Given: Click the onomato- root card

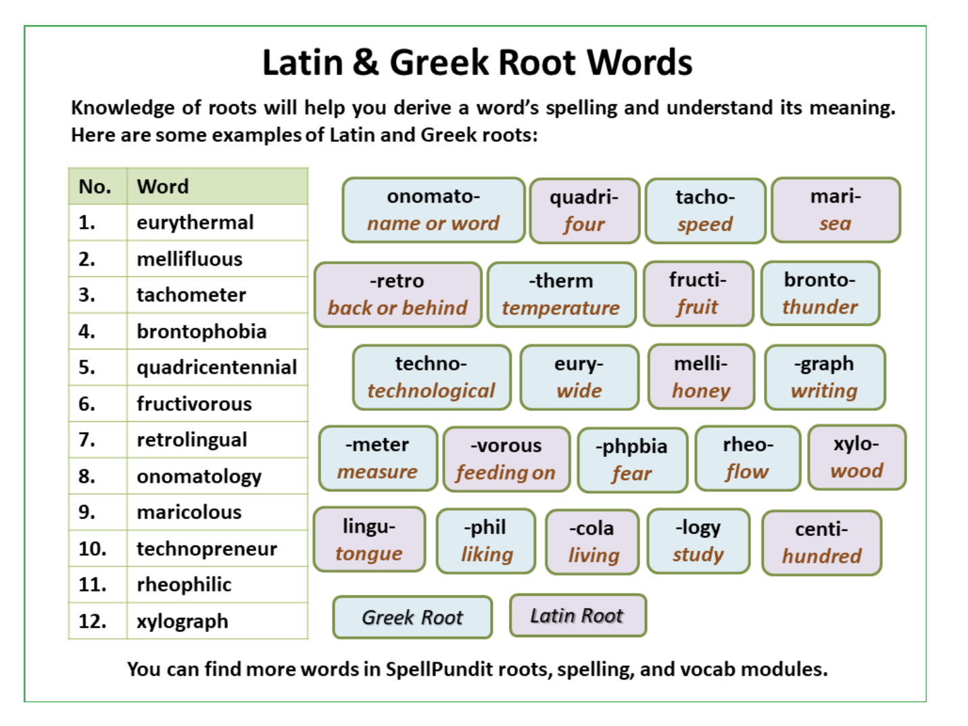Looking at the screenshot, I should click(x=433, y=210).
